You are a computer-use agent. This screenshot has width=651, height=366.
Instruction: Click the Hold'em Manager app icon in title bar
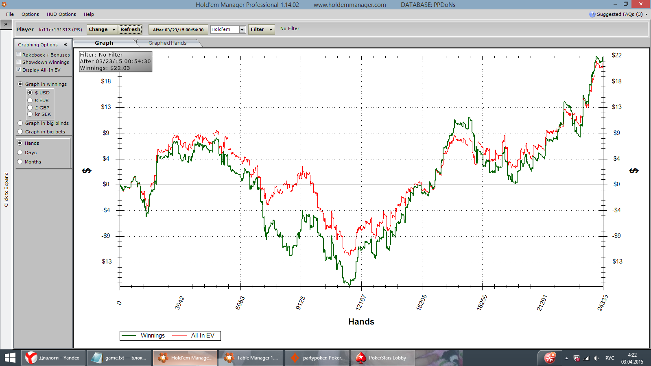[4, 4]
